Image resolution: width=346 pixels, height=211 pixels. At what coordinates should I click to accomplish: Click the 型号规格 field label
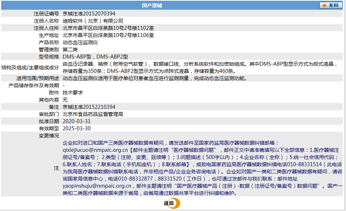point(49,57)
